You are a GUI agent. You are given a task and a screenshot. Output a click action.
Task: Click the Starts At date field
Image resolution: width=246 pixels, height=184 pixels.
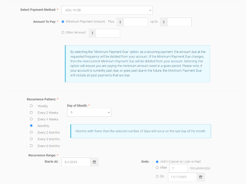(x=76, y=162)
